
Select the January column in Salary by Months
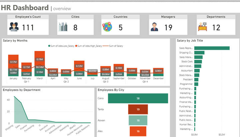point(13,65)
